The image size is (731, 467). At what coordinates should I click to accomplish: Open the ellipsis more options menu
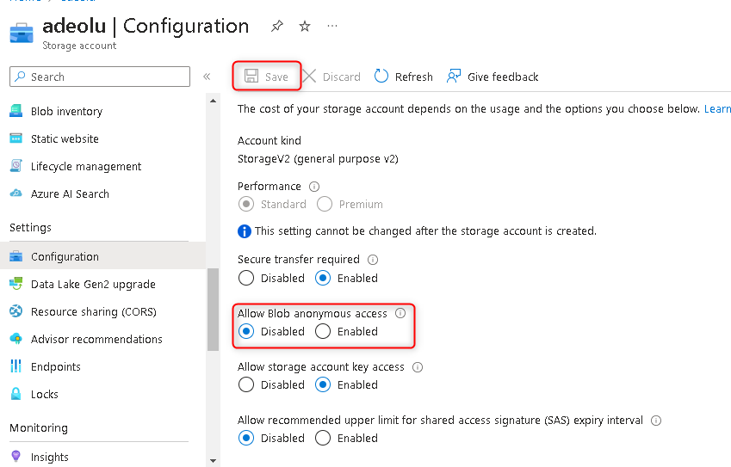click(x=332, y=27)
